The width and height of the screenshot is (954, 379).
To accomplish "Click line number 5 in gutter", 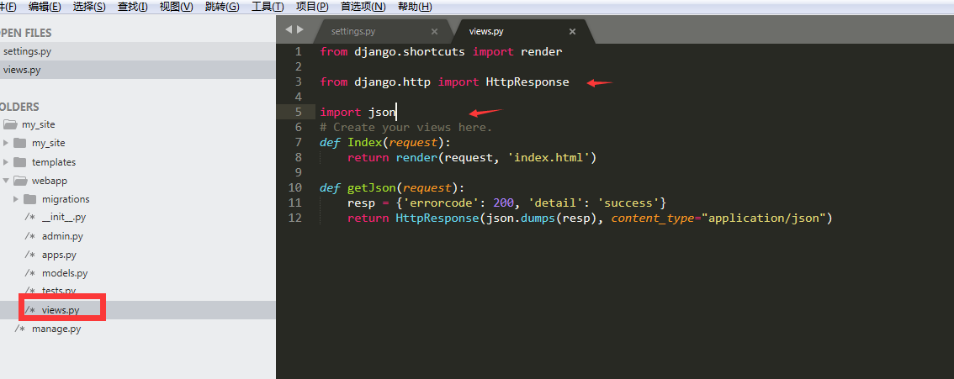I will (x=298, y=112).
